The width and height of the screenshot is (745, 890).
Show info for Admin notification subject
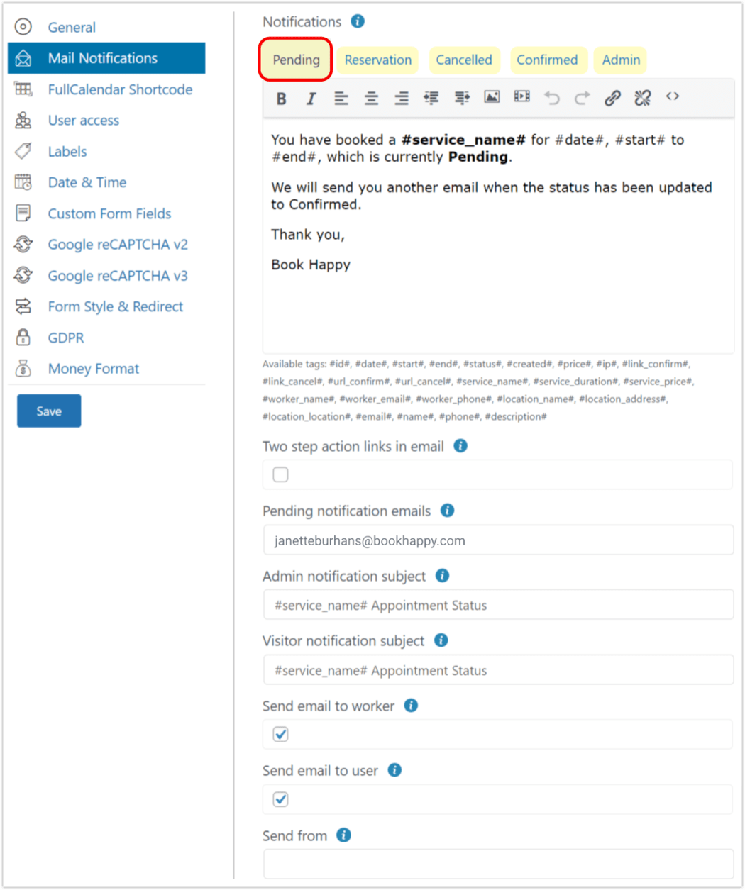pos(442,576)
